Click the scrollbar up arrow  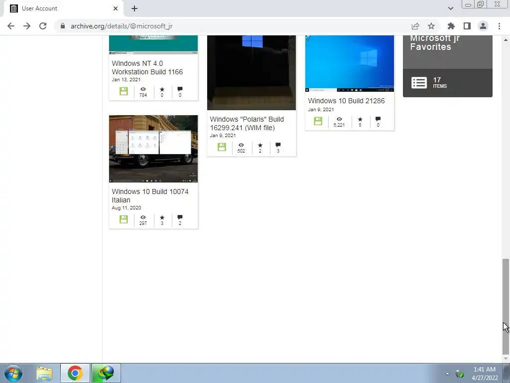click(x=506, y=40)
